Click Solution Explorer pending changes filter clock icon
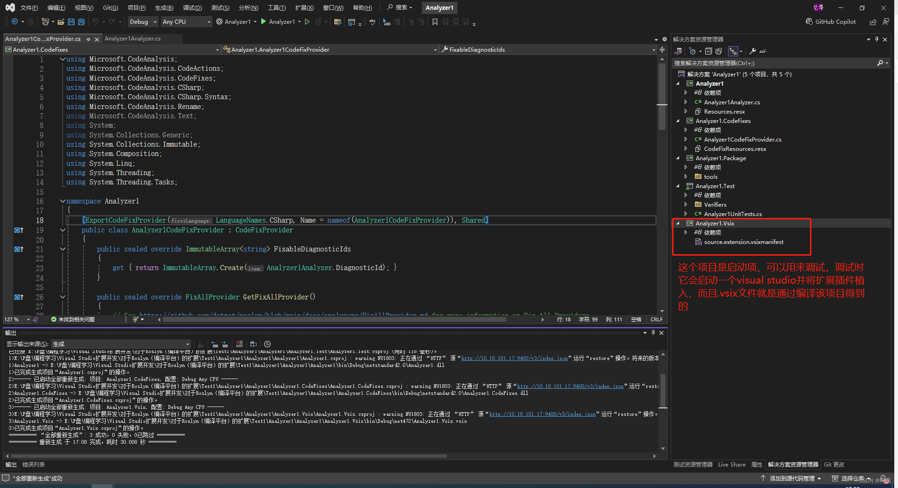The image size is (898, 488). coord(693,51)
